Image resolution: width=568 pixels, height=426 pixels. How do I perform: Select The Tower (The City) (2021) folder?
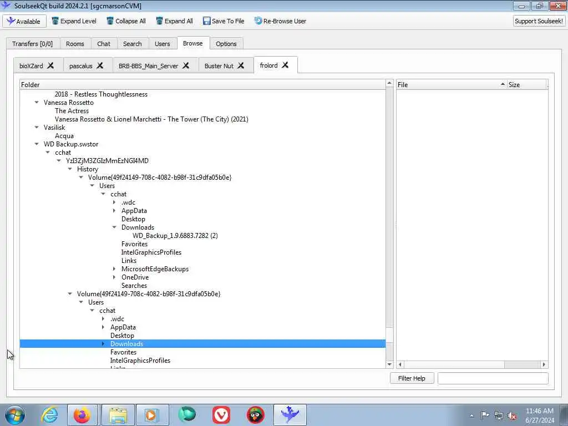[151, 119]
